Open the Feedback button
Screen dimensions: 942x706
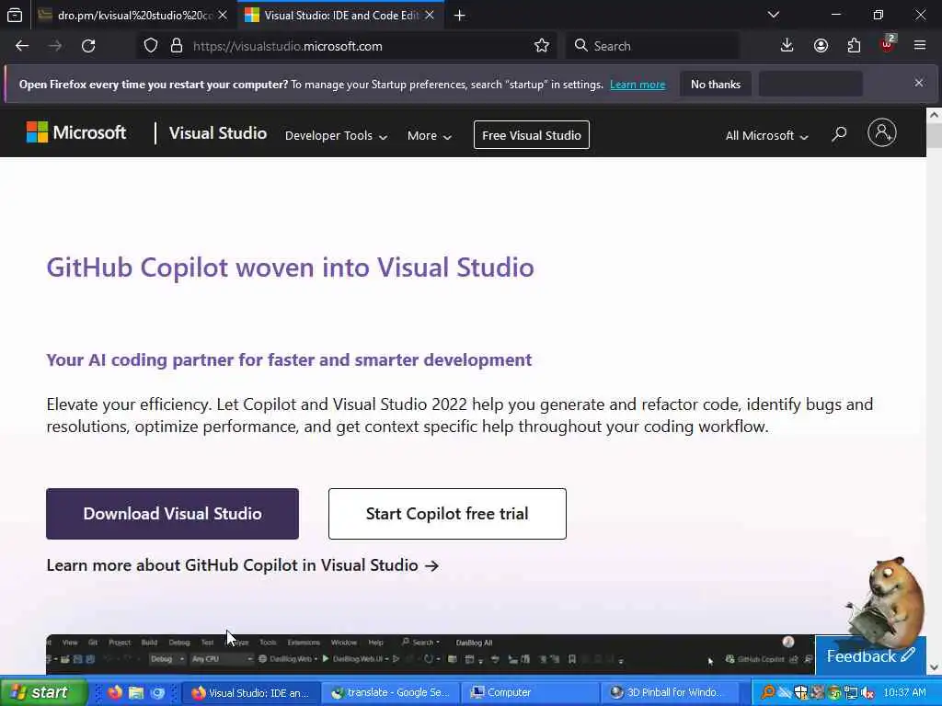coord(870,656)
